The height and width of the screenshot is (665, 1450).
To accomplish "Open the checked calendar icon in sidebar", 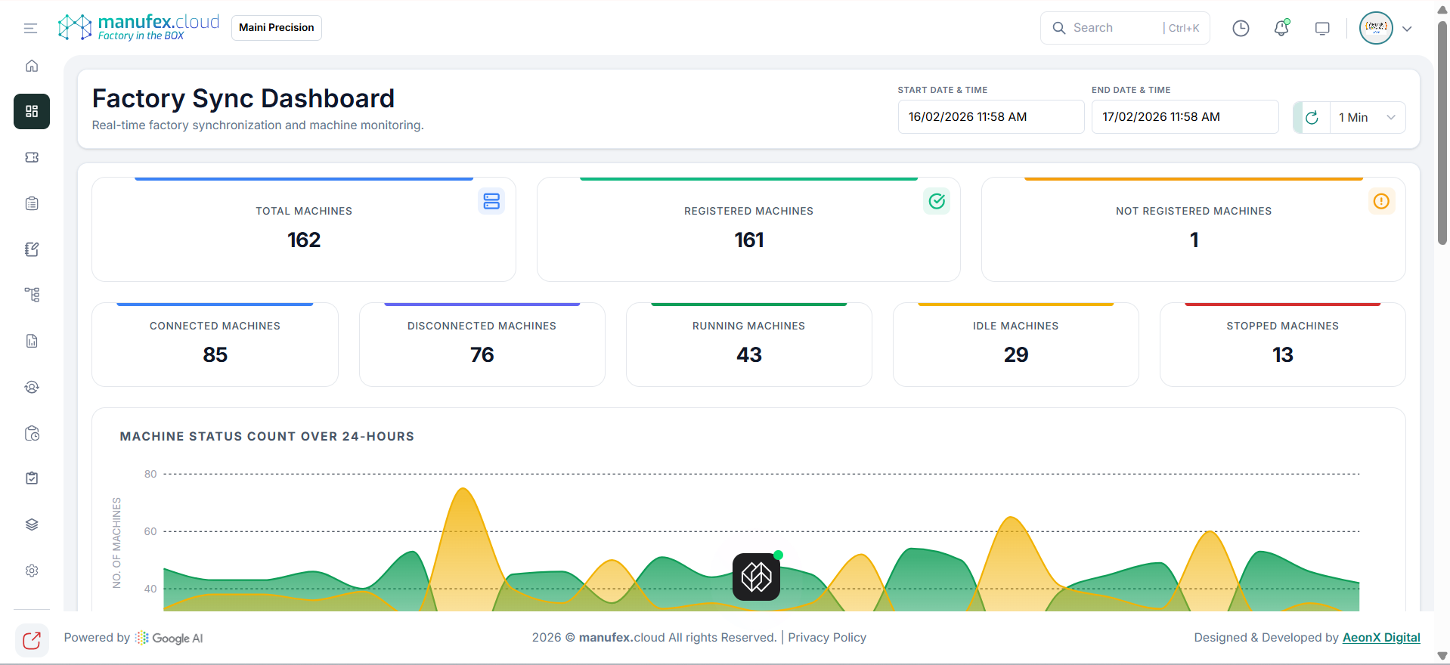I will pos(32,478).
